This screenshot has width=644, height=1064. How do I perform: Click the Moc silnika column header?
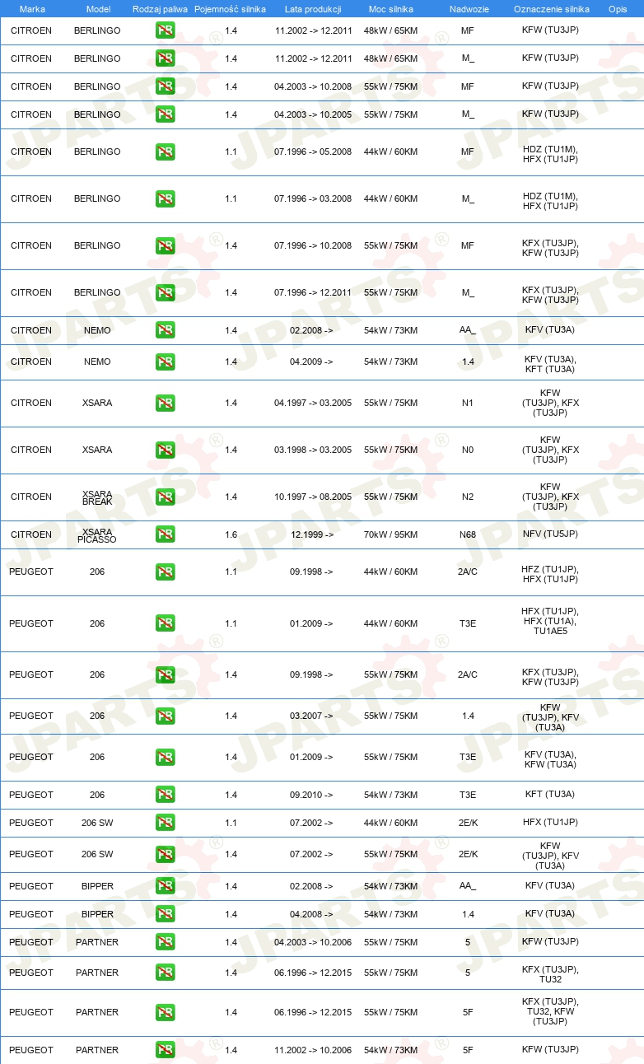point(390,9)
